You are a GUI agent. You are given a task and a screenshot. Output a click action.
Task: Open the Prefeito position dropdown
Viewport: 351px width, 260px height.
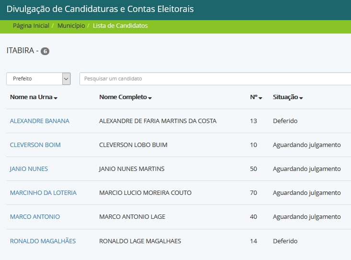(38, 79)
